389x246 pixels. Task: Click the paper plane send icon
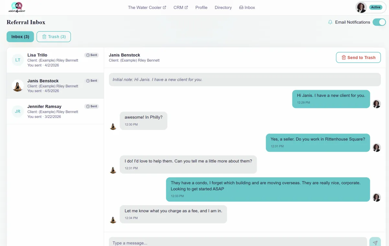pyautogui.click(x=375, y=242)
